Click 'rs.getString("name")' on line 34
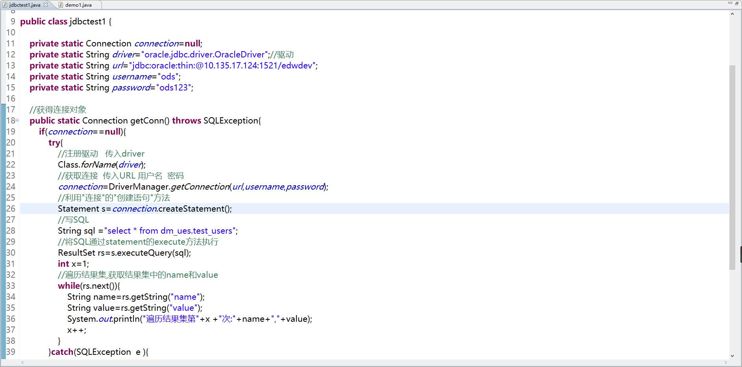This screenshot has height=367, width=742. pos(162,297)
